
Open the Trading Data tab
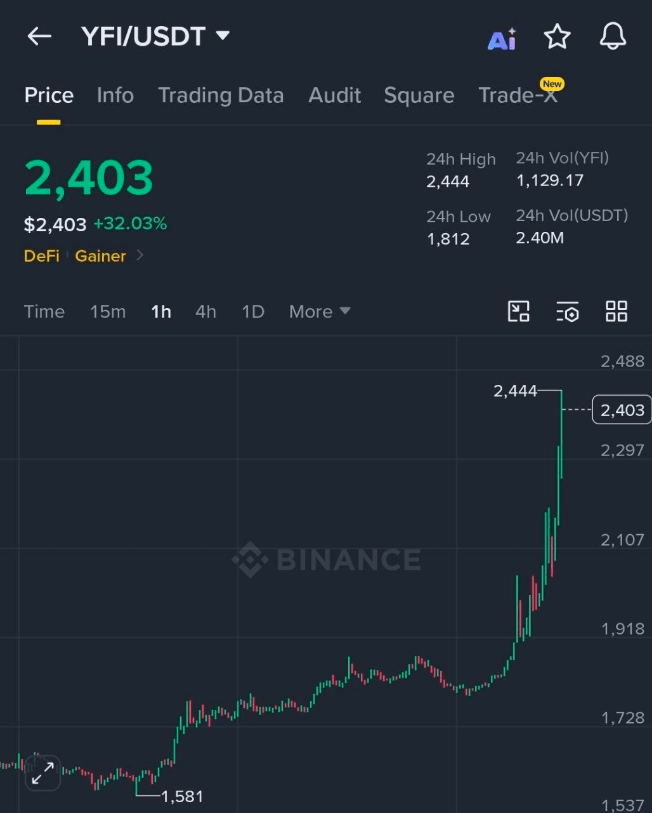tap(221, 95)
